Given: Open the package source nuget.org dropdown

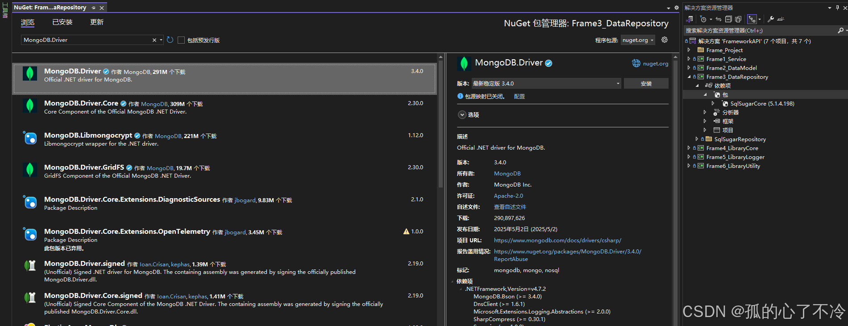Looking at the screenshot, I should (638, 40).
